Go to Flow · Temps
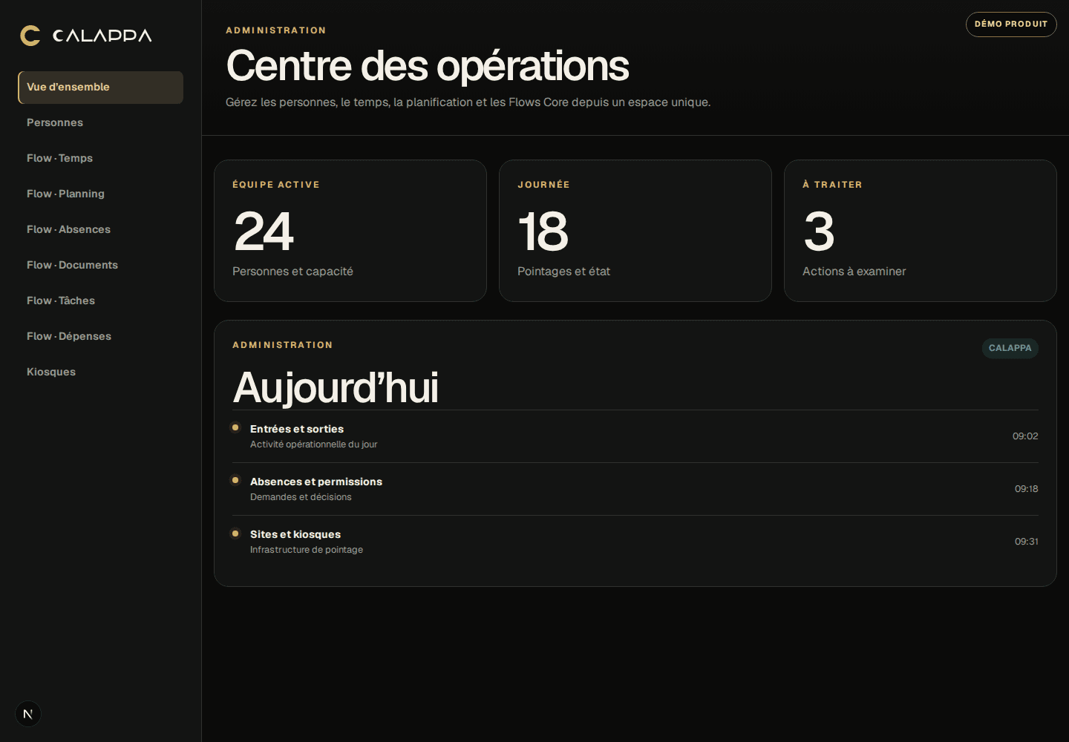The width and height of the screenshot is (1069, 742). tap(101, 159)
